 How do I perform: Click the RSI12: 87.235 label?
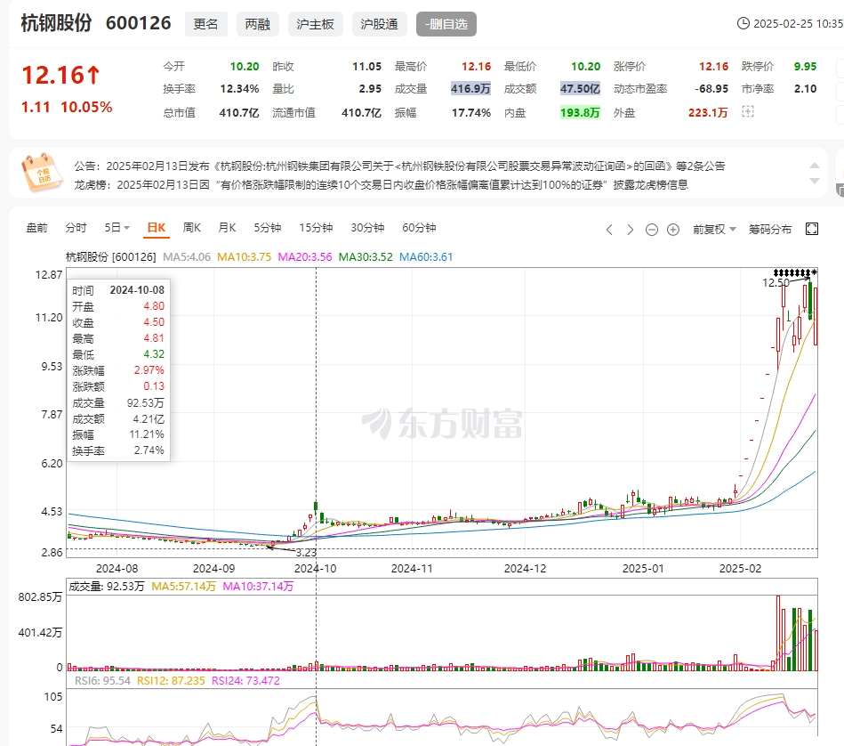[x=171, y=681]
